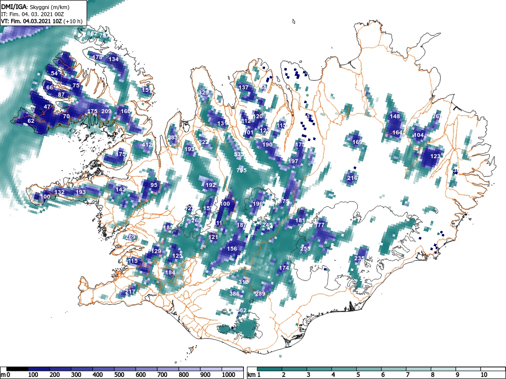Viewport: 506px width, 379px height.
Task: Click the '197' visibility value
Action: click(x=293, y=161)
